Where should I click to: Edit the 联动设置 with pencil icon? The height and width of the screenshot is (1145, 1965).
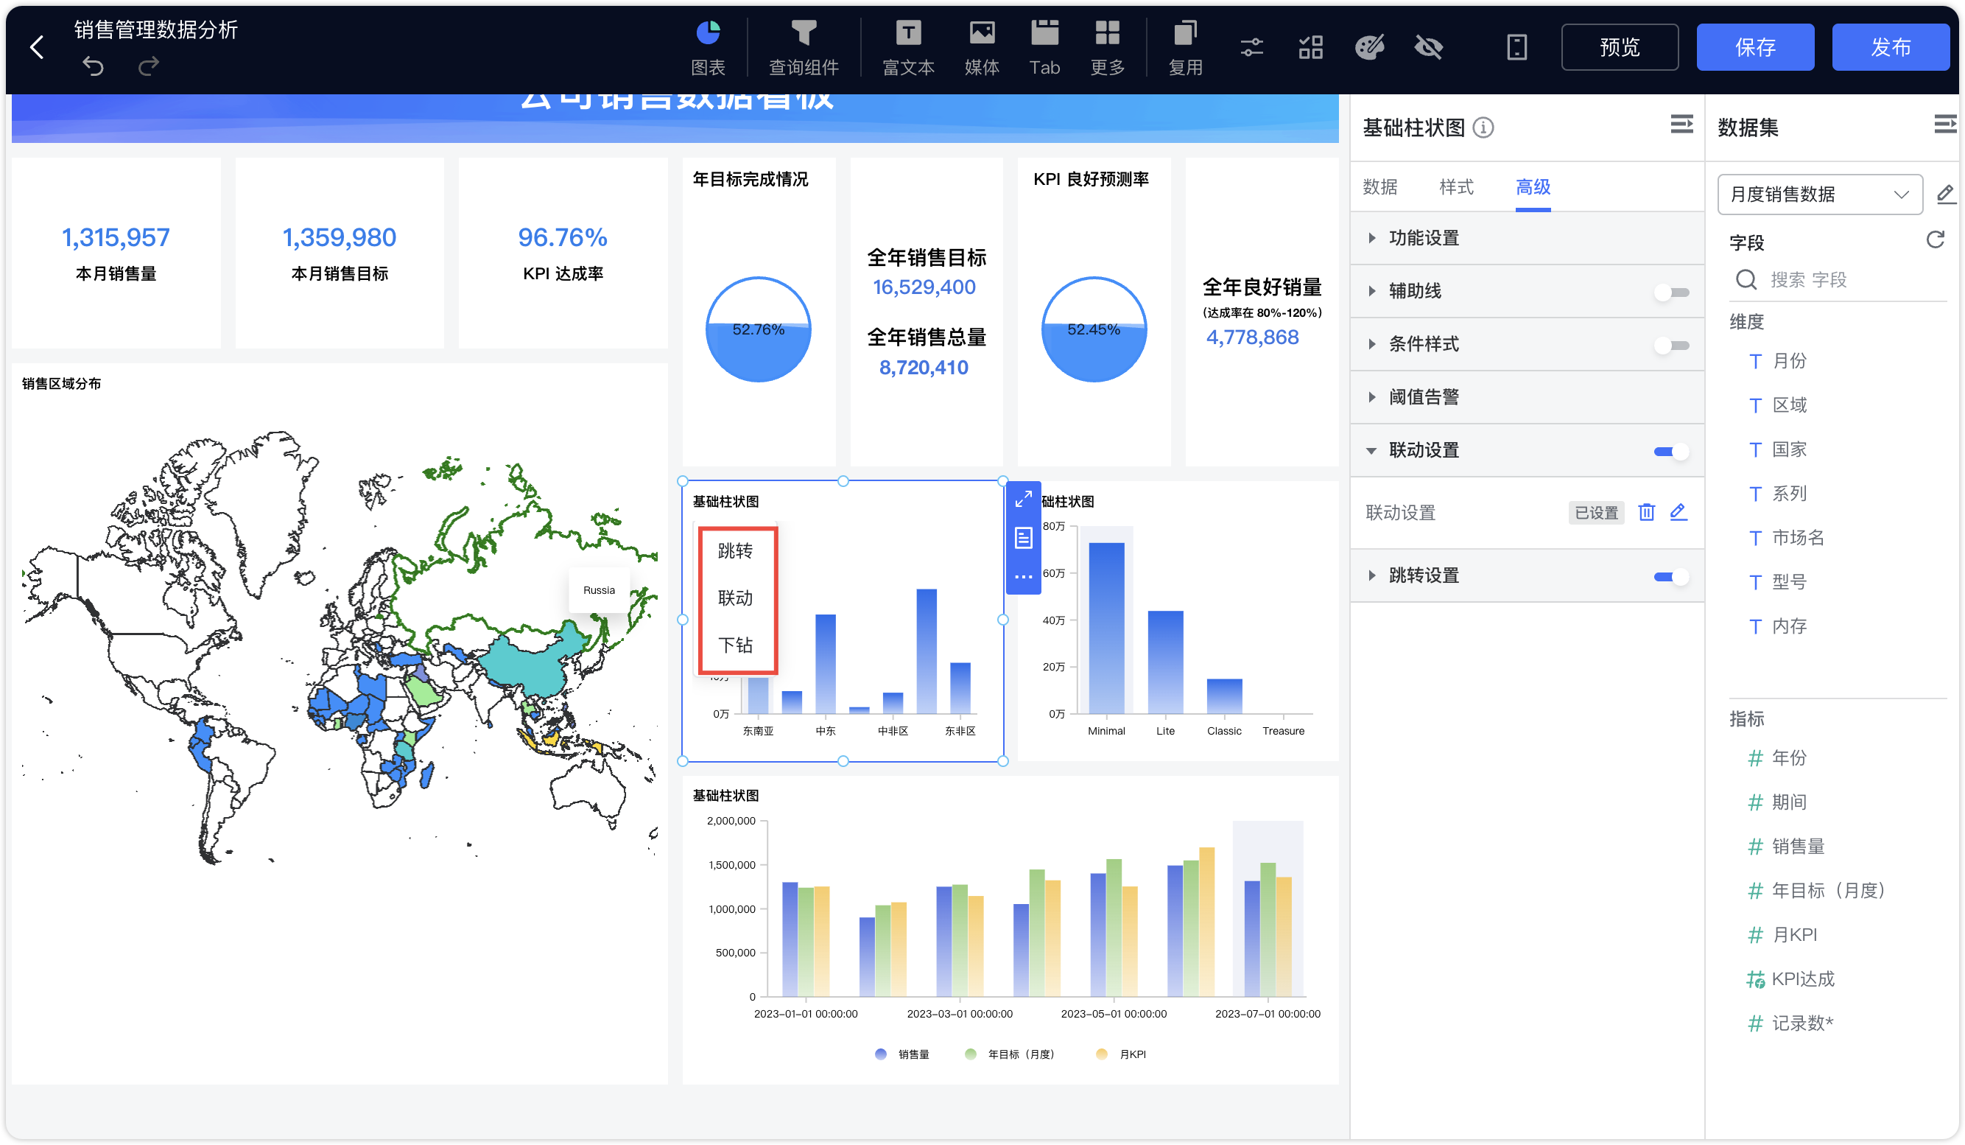1678,512
